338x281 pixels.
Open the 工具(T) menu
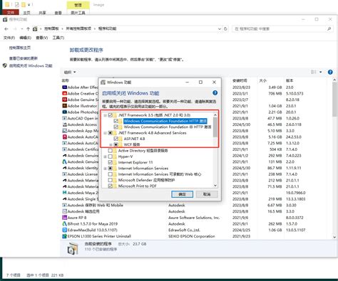coord(58,38)
